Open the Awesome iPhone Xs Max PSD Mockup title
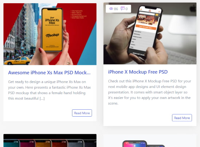Image resolution: width=200 pixels, height=147 pixels. tap(49, 72)
